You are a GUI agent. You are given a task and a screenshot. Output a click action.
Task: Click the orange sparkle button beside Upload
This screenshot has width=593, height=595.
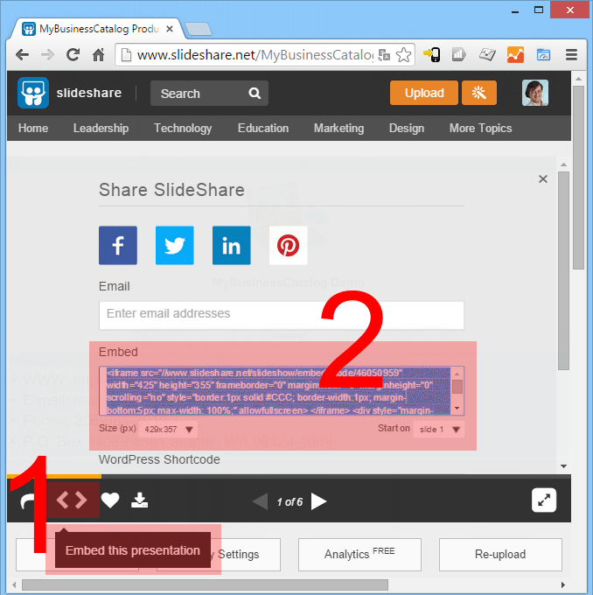click(x=478, y=93)
